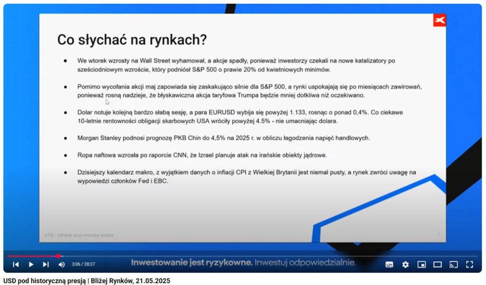Click the 'XTB - Where your money works' footer

tap(79, 235)
